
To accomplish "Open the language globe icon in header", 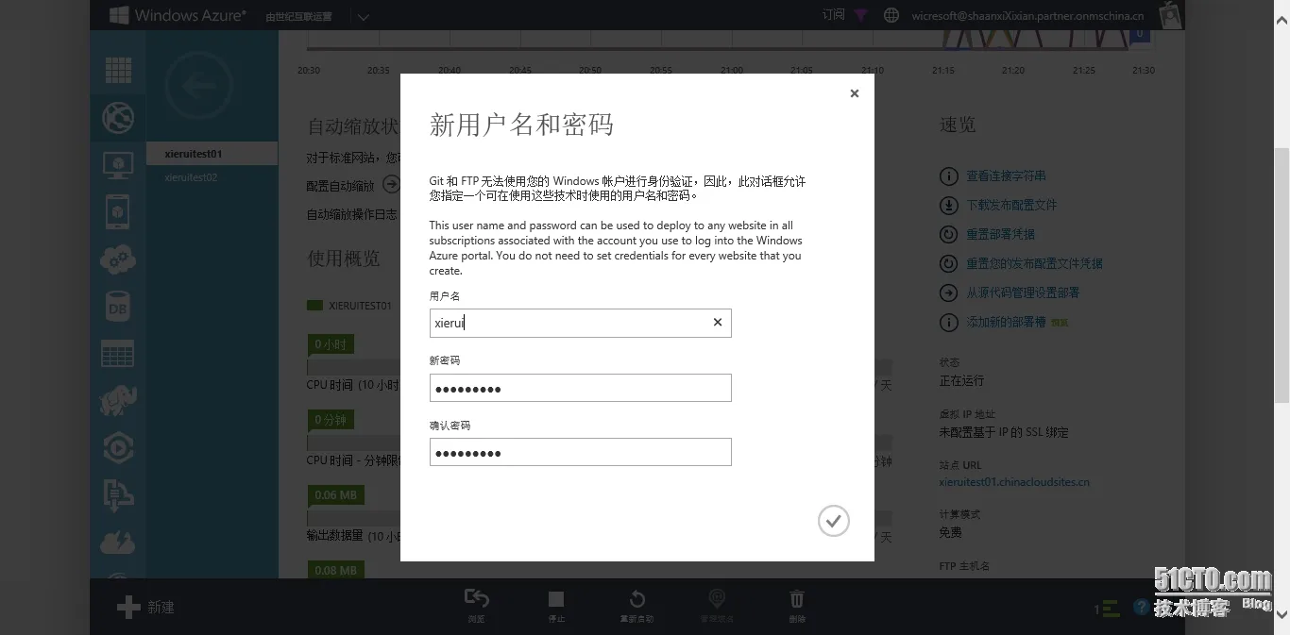I will point(891,15).
